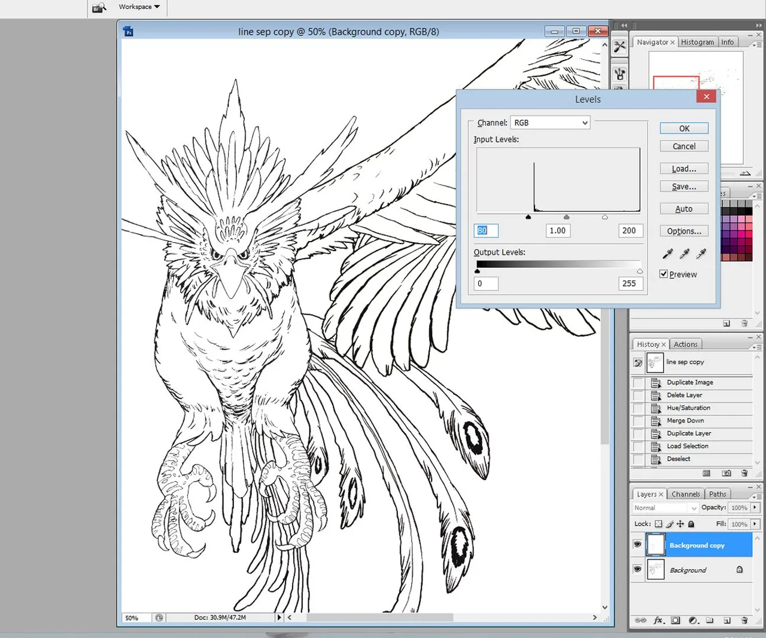Open the Layers panel options menu

tap(758, 496)
